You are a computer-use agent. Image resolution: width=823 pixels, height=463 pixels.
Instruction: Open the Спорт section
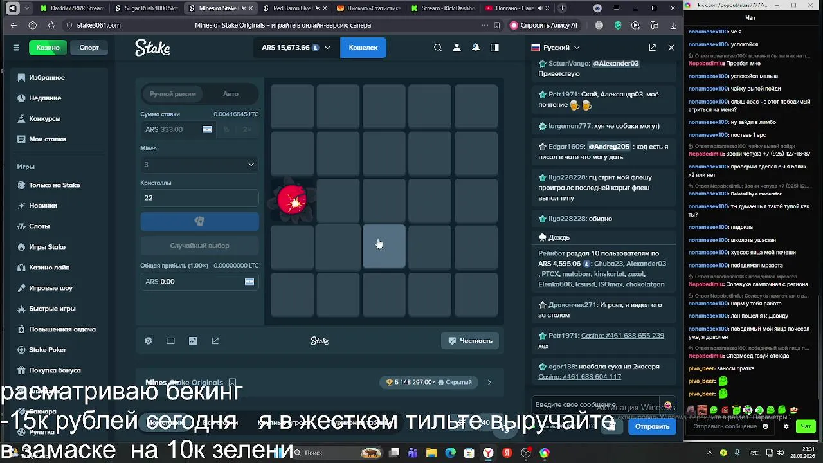(x=89, y=48)
